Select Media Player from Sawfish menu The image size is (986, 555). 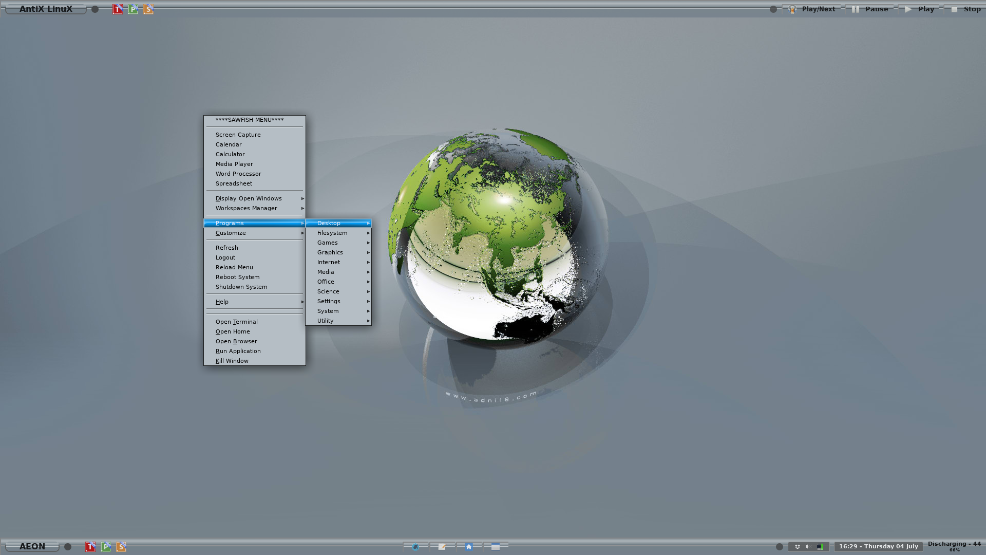tap(255, 164)
